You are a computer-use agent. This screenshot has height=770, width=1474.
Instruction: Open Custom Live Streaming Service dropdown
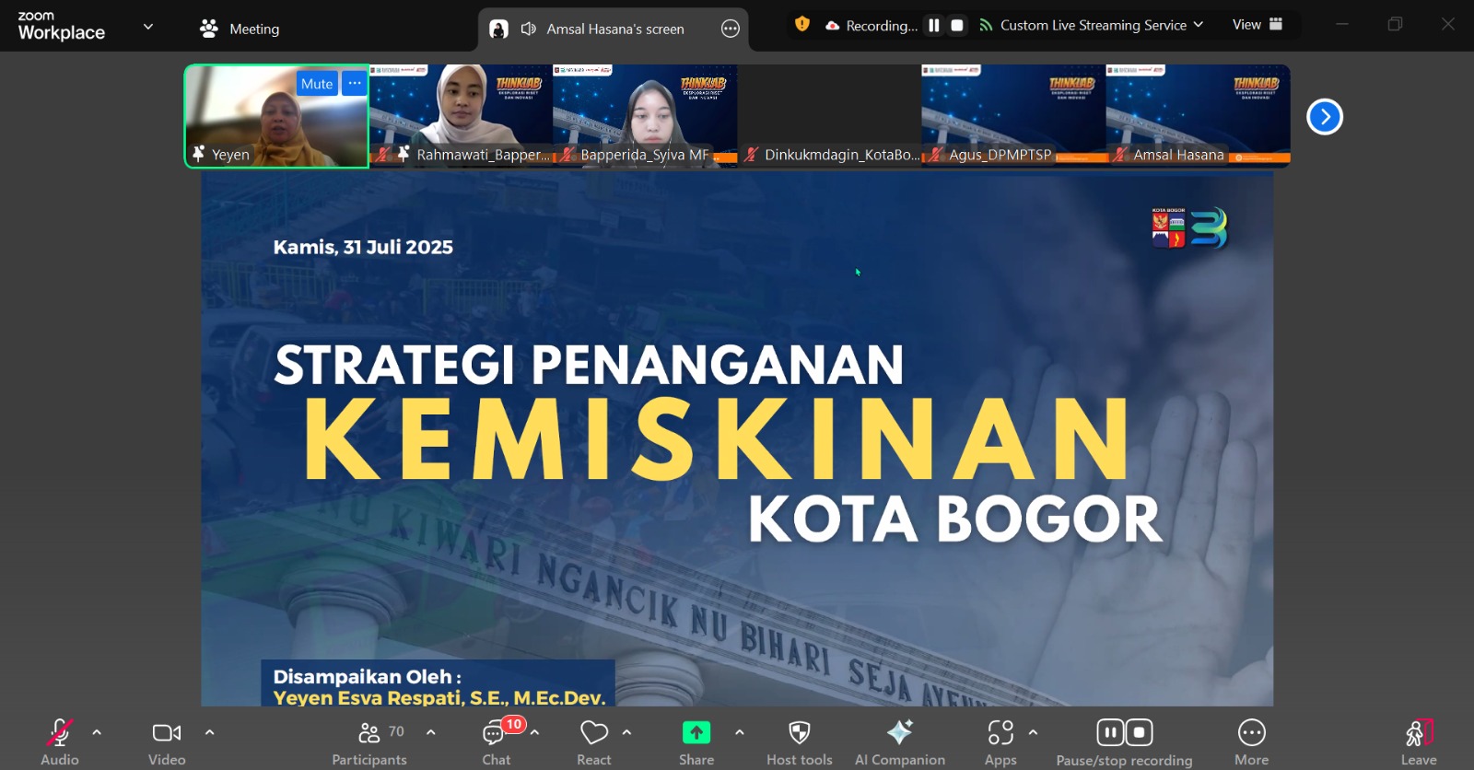click(x=1093, y=26)
